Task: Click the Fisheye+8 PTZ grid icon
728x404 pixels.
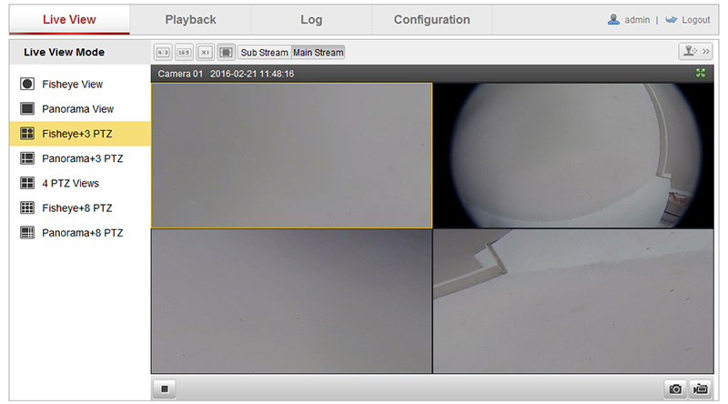Action: tap(27, 207)
